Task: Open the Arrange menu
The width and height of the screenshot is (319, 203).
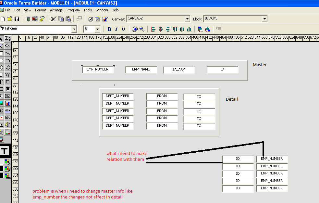Action: (x=56, y=10)
